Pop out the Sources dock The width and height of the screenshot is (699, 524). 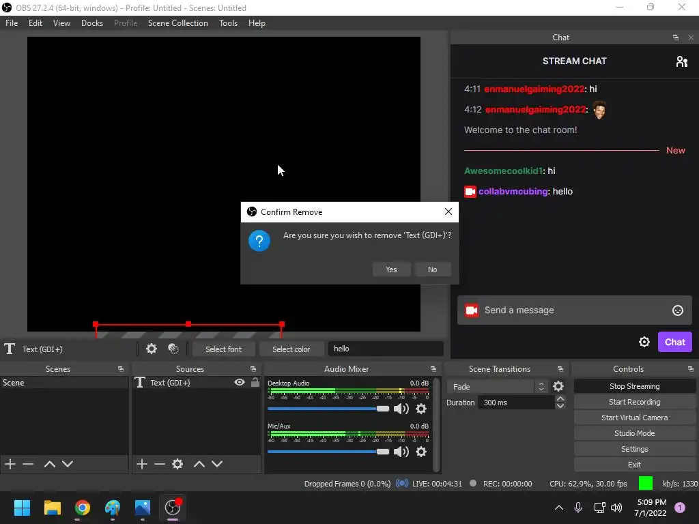tap(253, 369)
